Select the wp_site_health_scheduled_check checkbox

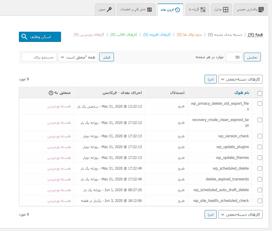point(260,201)
